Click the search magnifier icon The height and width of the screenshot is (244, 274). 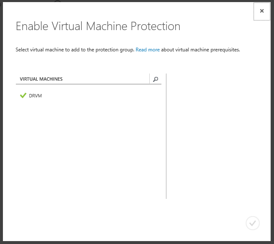point(156,79)
